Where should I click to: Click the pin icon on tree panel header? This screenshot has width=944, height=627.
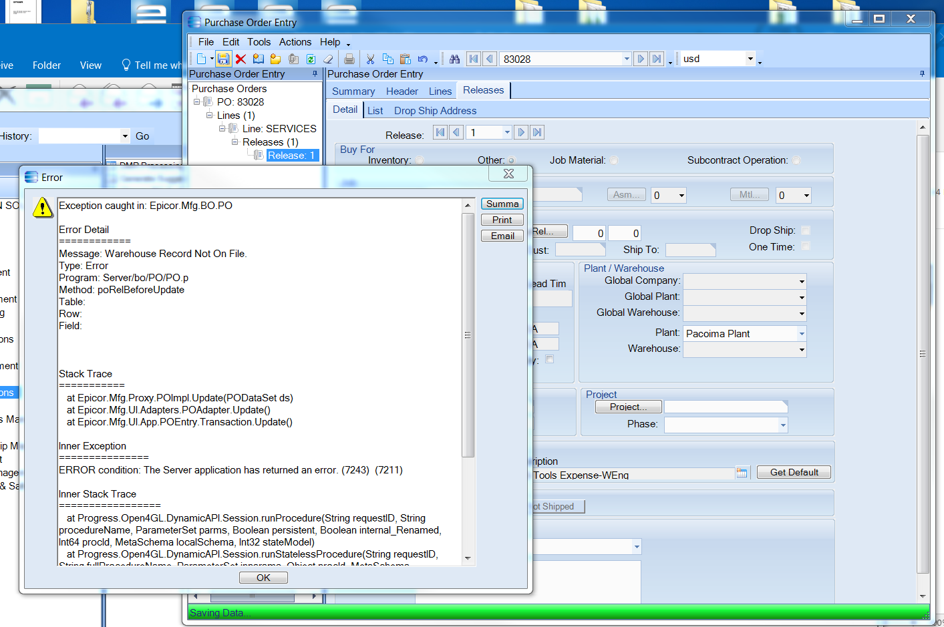tap(315, 74)
